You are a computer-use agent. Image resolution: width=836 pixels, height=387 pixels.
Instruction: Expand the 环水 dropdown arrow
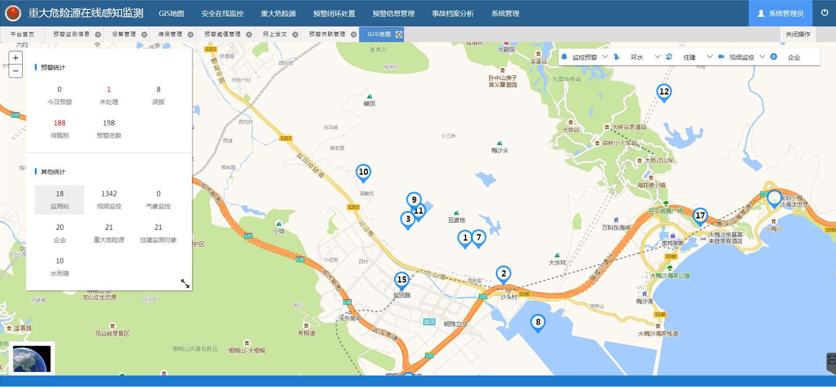point(657,57)
